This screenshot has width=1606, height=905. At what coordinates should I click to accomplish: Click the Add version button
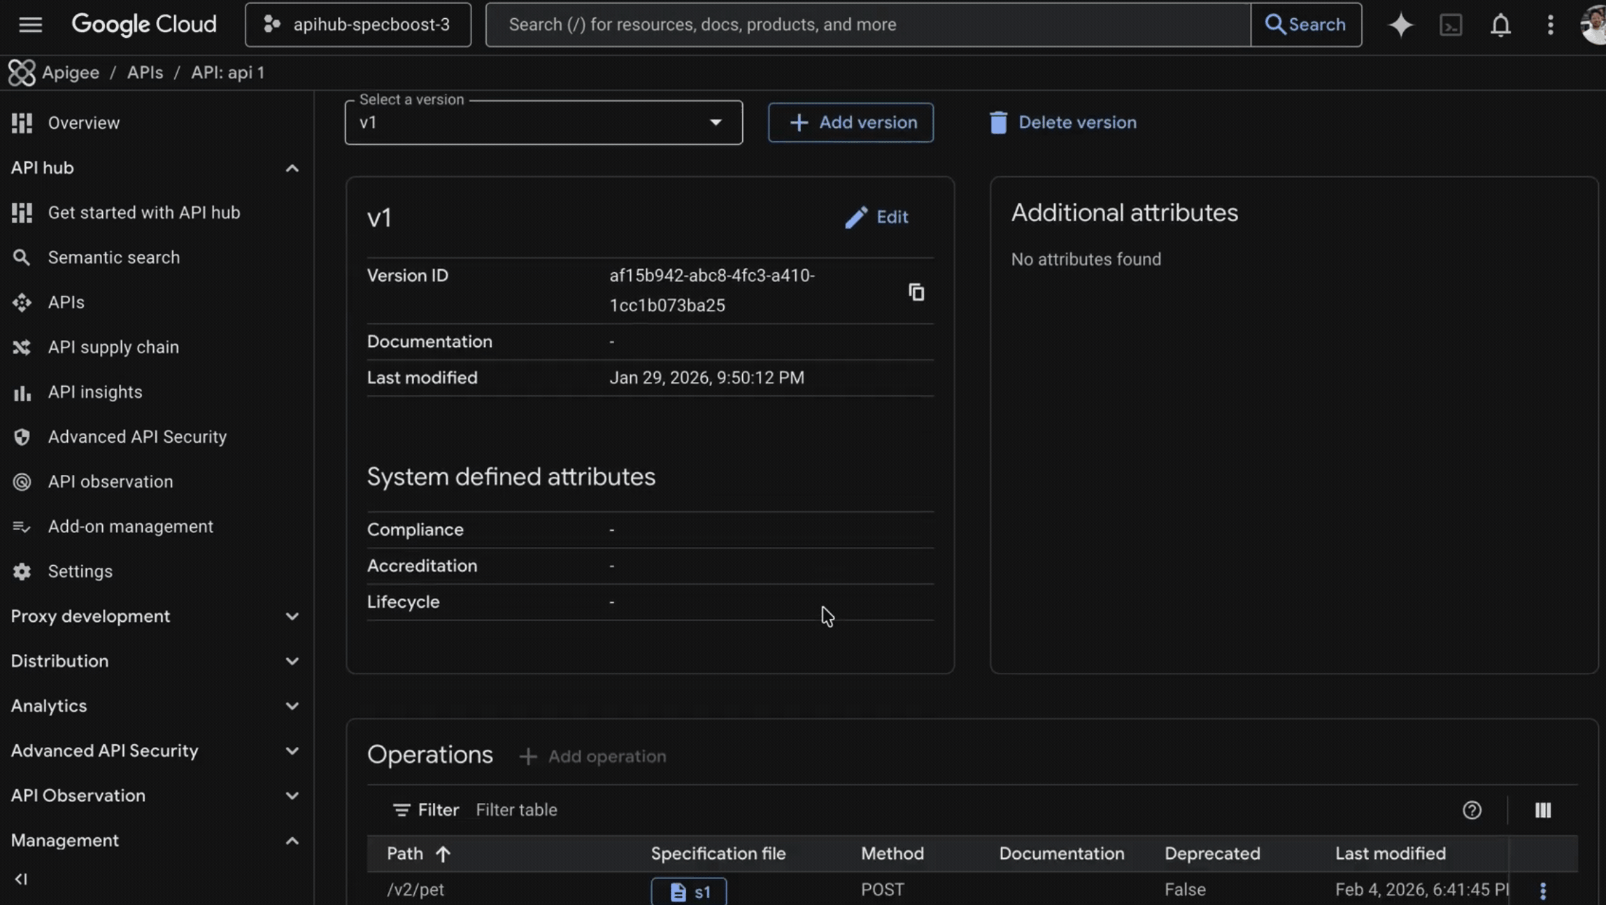pos(851,123)
